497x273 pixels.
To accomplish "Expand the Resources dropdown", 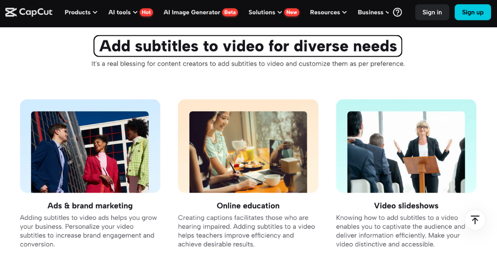I will pyautogui.click(x=328, y=12).
